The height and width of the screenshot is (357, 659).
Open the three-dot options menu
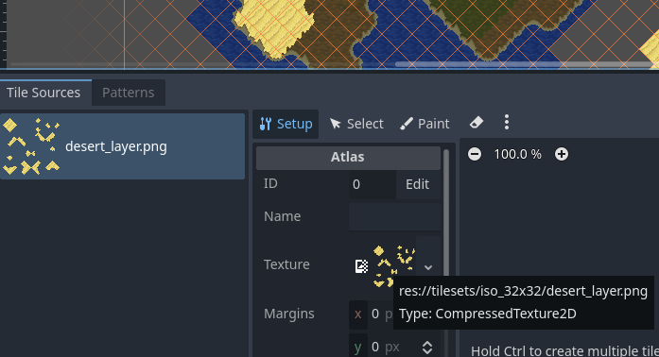click(x=507, y=122)
